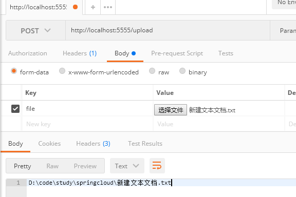View the response Cookies tab
This screenshot has width=296, height=197.
pyautogui.click(x=49, y=144)
